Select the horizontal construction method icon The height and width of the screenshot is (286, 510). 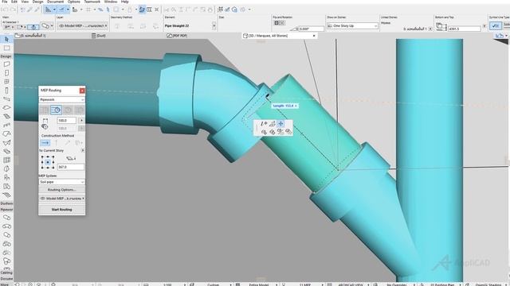coord(45,143)
